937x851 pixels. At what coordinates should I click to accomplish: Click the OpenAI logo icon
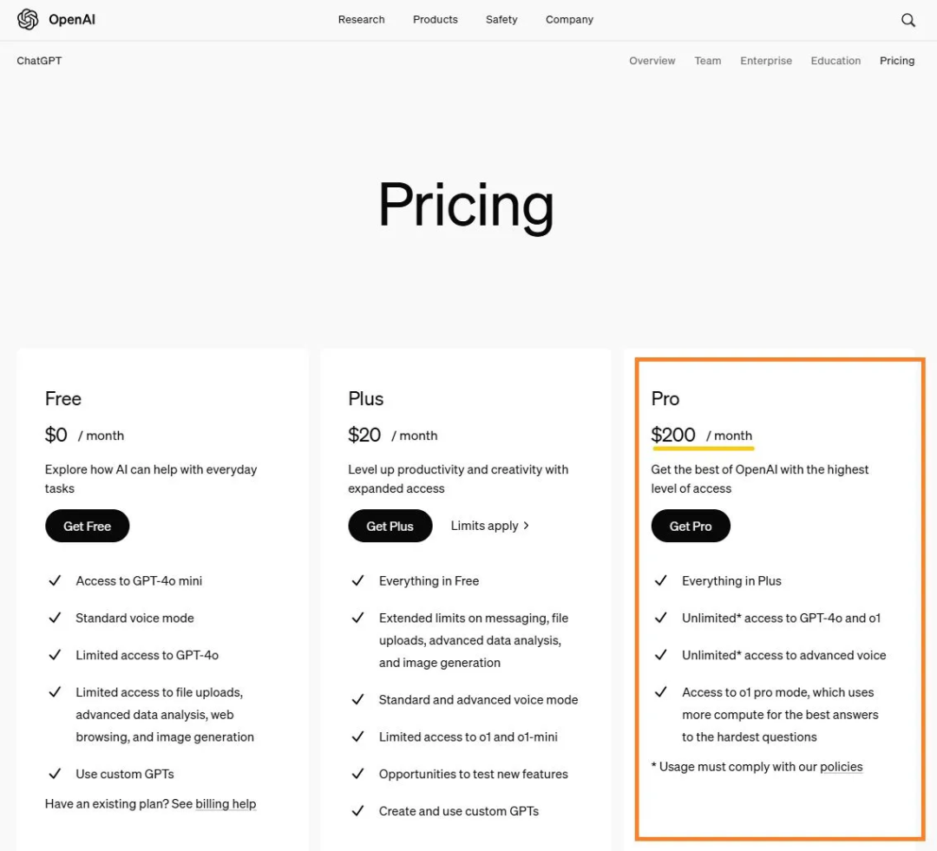click(x=28, y=19)
